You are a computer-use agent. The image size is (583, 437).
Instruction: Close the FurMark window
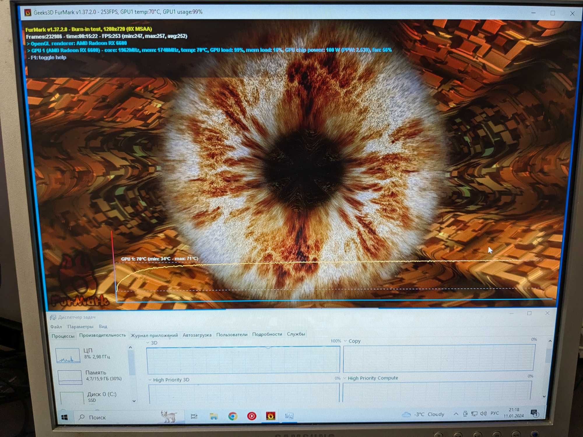pyautogui.click(x=572, y=13)
